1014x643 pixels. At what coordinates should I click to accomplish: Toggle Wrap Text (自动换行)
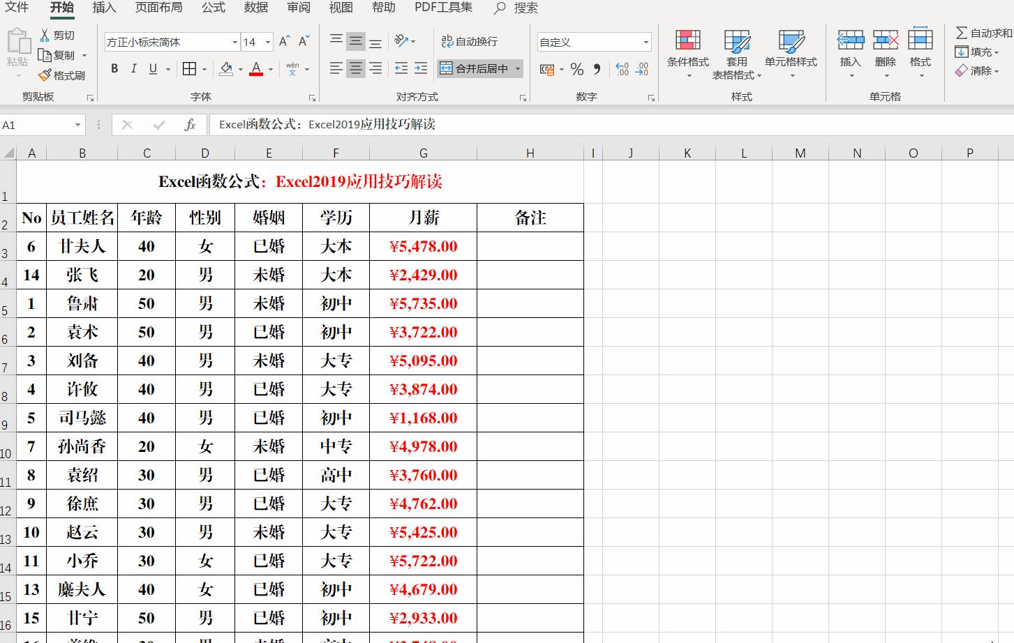[469, 41]
